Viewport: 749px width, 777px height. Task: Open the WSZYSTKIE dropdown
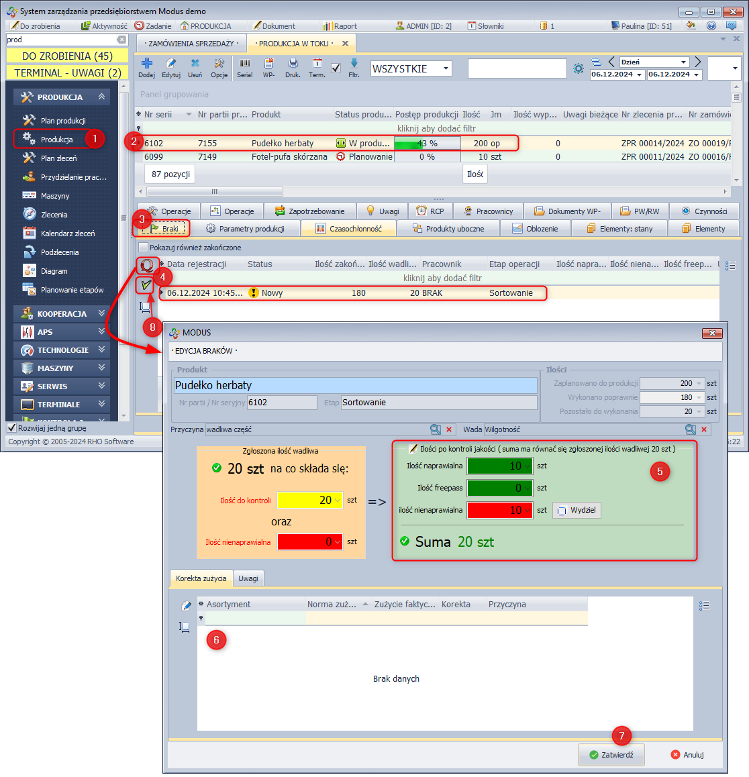[x=446, y=68]
